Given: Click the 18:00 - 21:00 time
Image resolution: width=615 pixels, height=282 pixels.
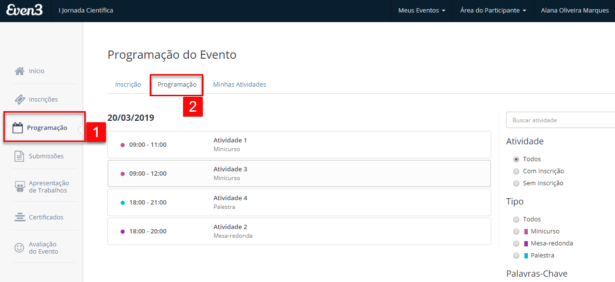Looking at the screenshot, I should (x=148, y=203).
